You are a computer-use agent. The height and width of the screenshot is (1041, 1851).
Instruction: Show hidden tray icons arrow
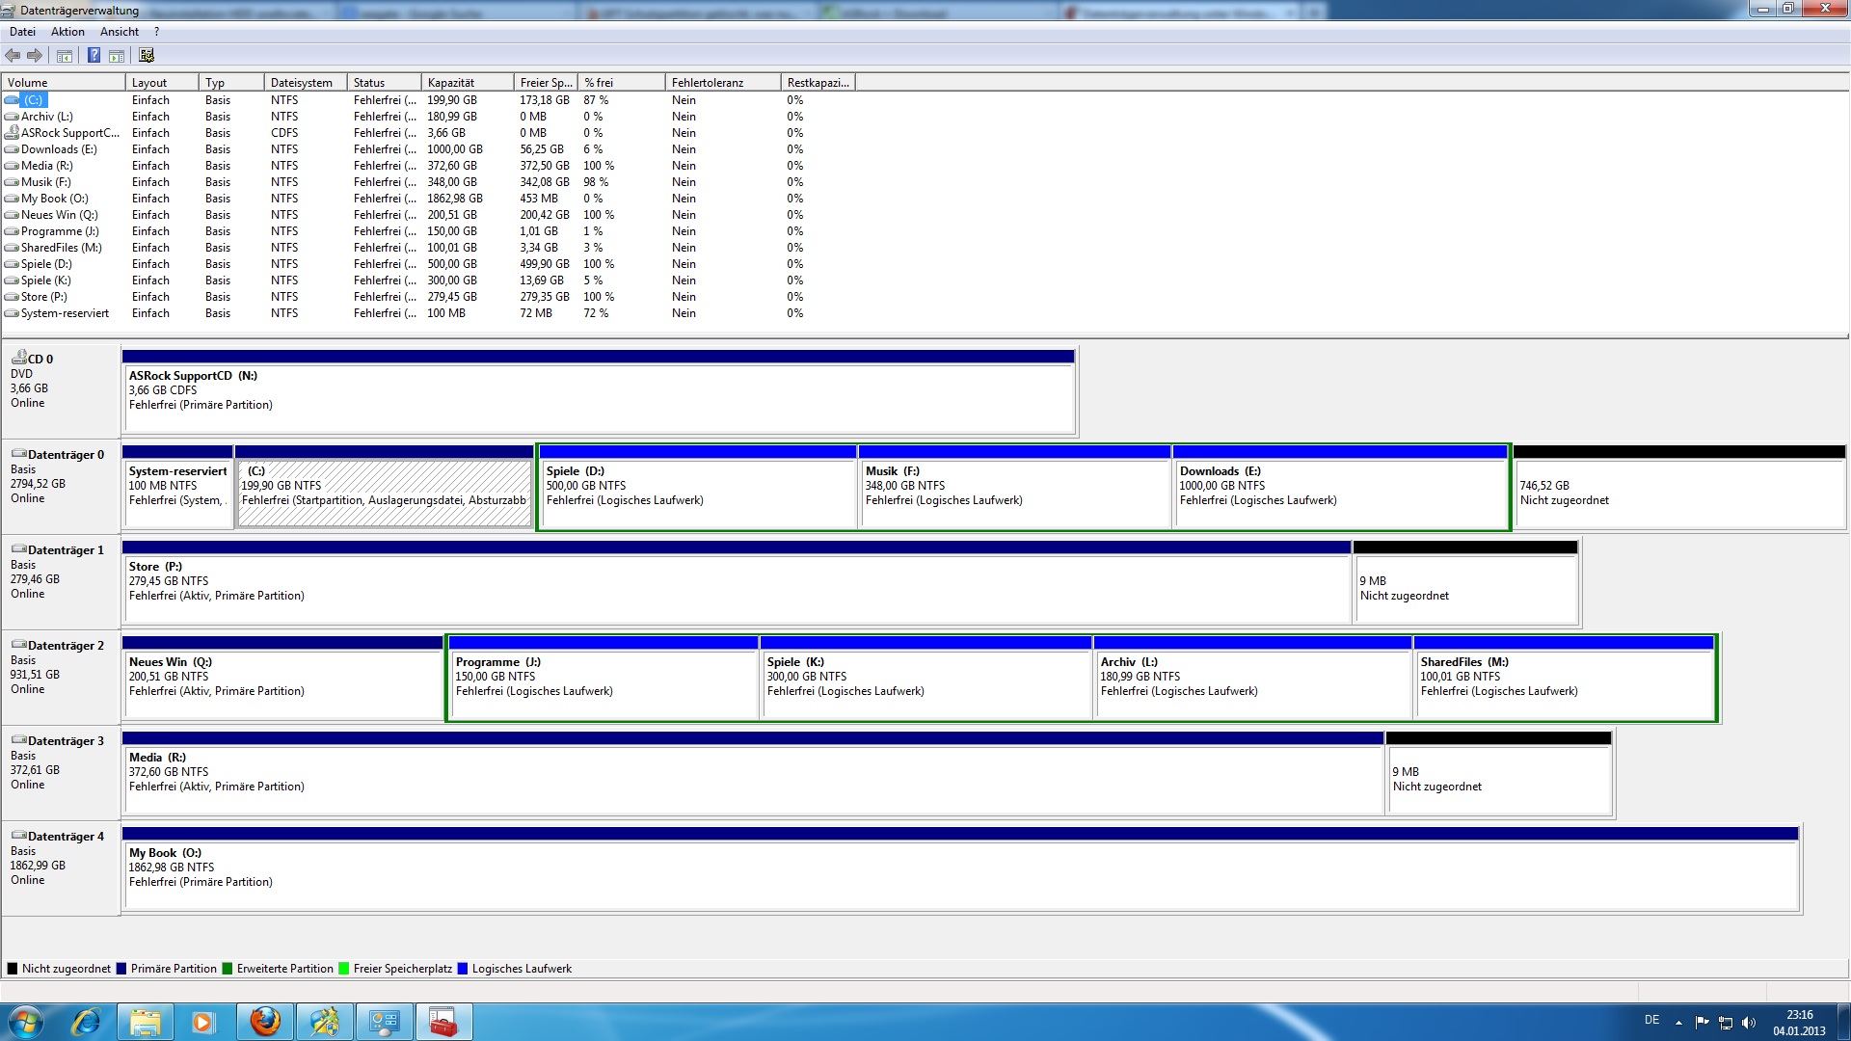tap(1678, 1023)
